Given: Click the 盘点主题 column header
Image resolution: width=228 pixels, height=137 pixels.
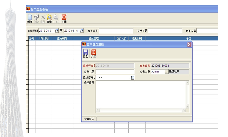Looking at the screenshot, I should [94, 38].
